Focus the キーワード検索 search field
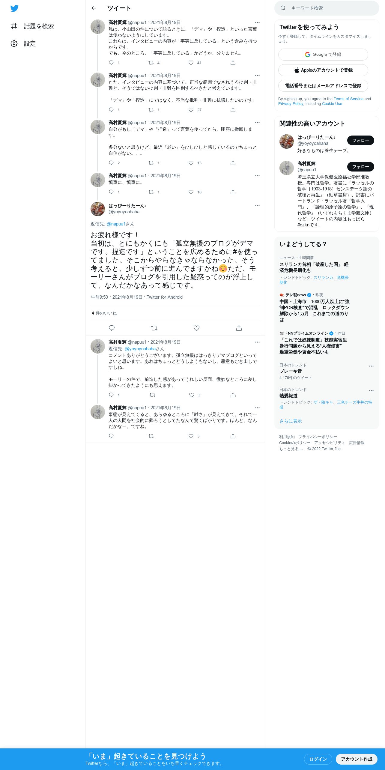The image size is (385, 770). [x=327, y=8]
